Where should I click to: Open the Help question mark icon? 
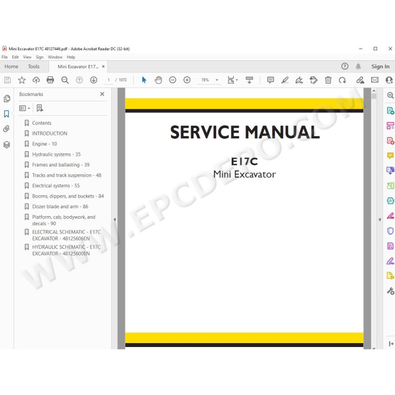345,66
